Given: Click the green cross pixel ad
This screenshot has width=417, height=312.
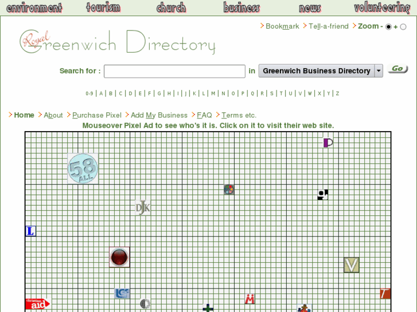Looking at the screenshot, I should click(208, 308).
